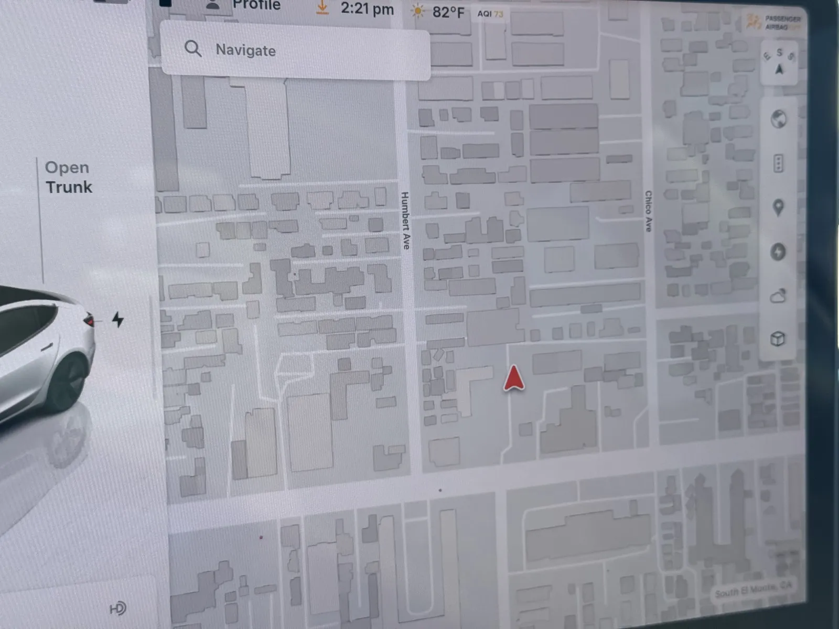Screen dimensions: 839x629
Task: Tap the 3D cube map icon
Action: pos(778,339)
